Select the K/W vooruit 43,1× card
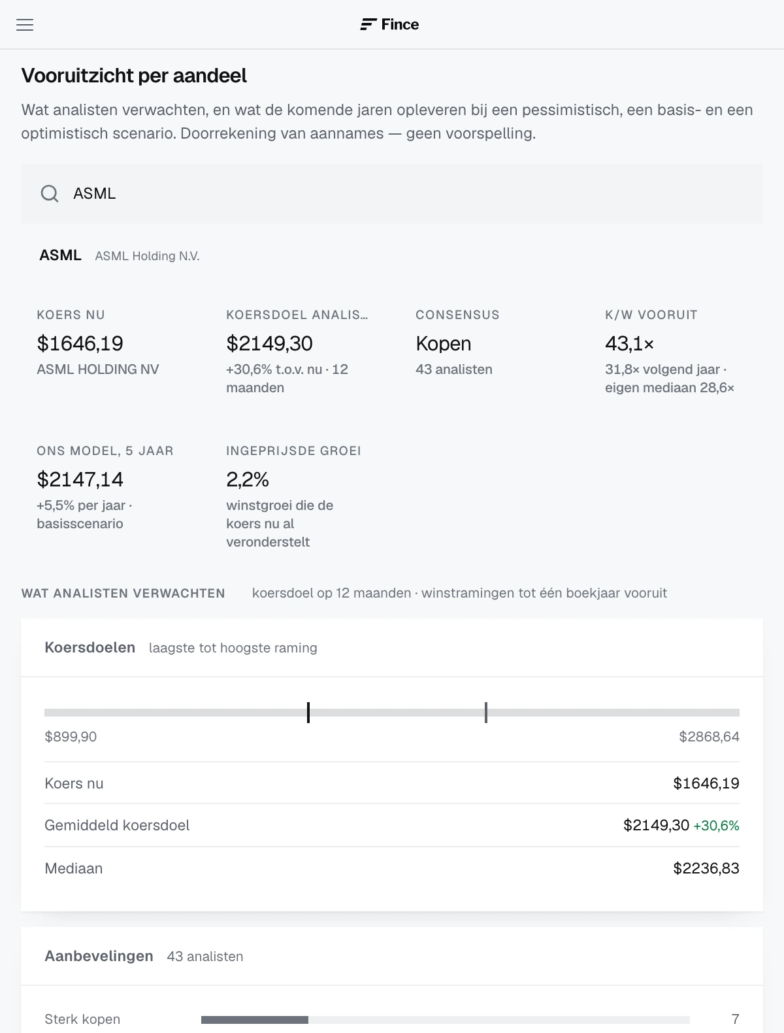 point(676,352)
